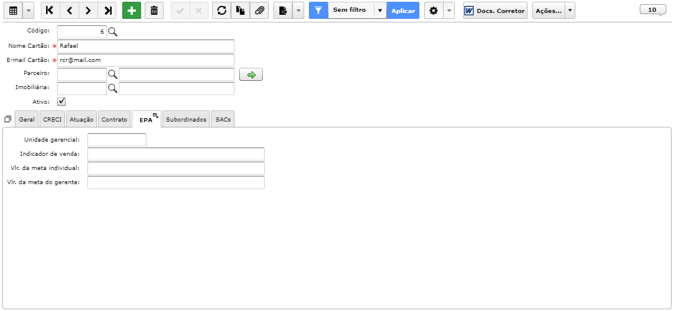This screenshot has width=674, height=311.
Task: Go to the last record
Action: (108, 11)
